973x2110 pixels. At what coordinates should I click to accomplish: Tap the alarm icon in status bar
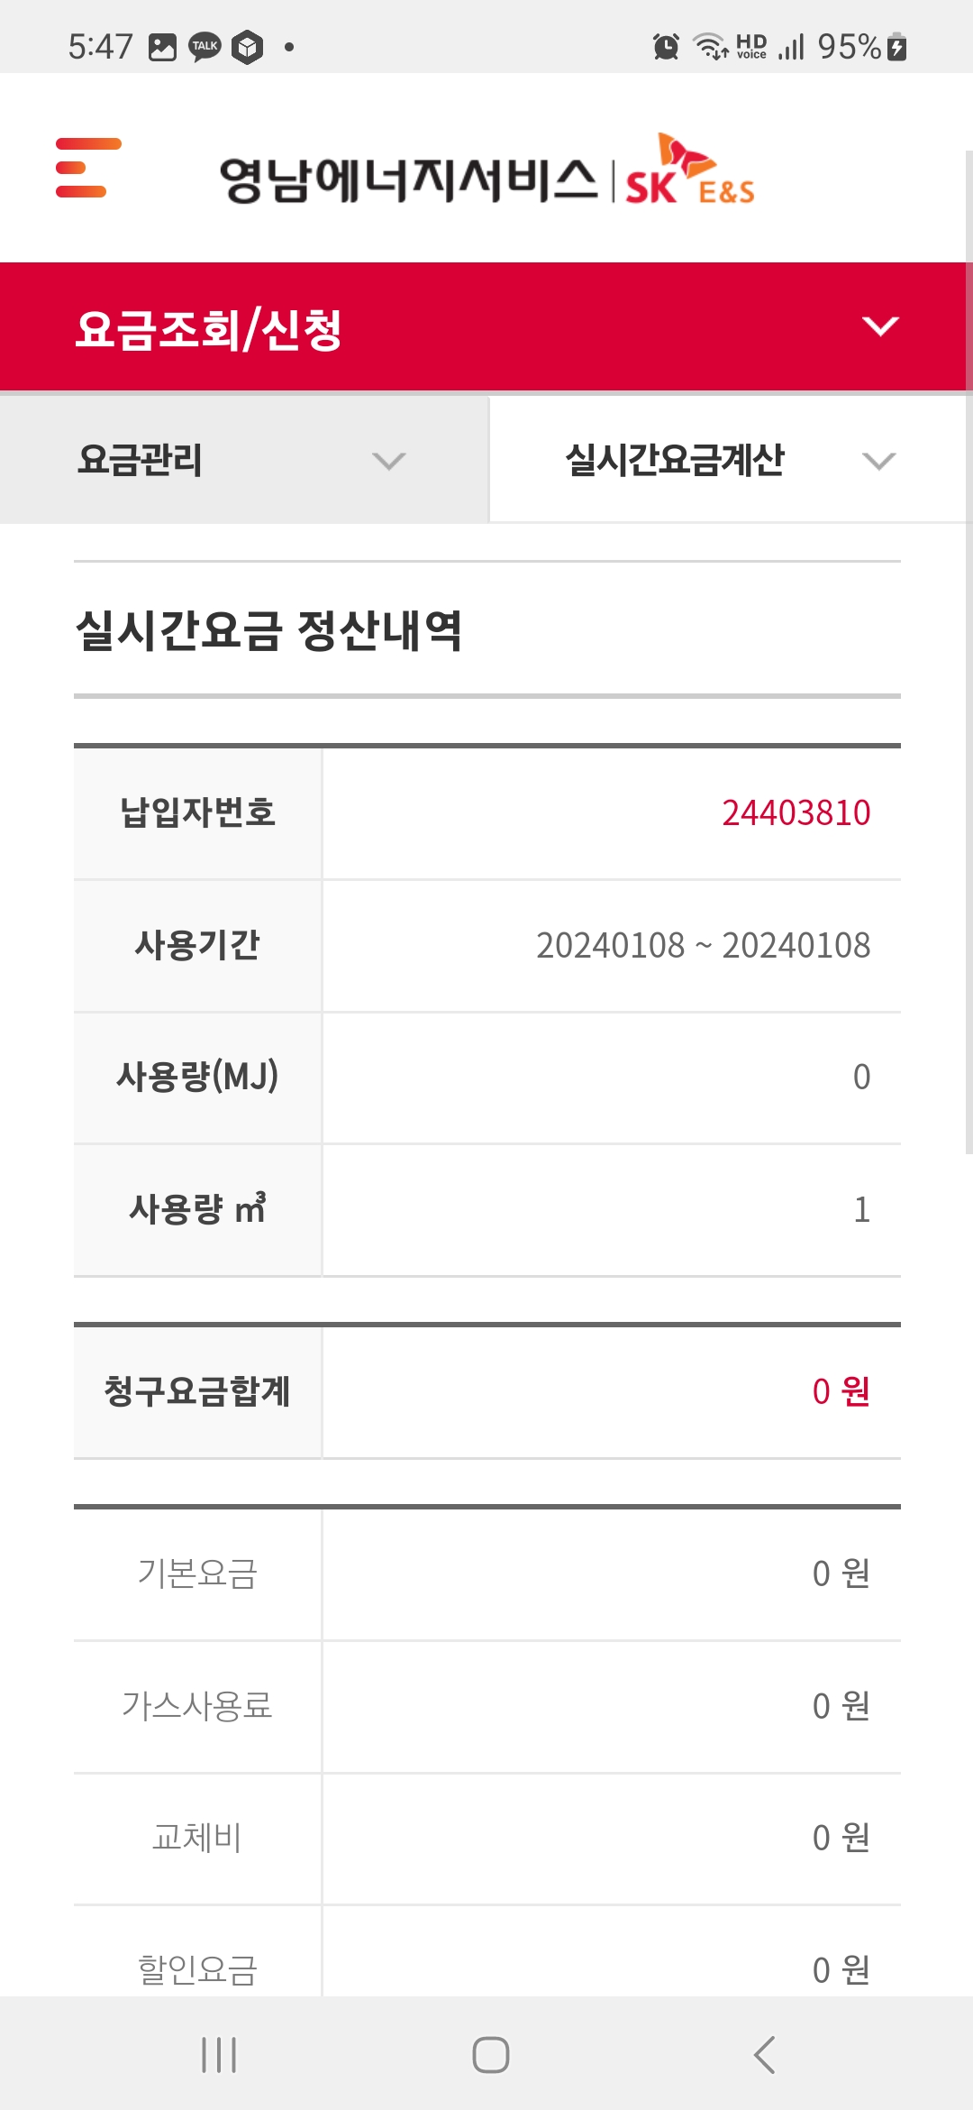point(666,46)
